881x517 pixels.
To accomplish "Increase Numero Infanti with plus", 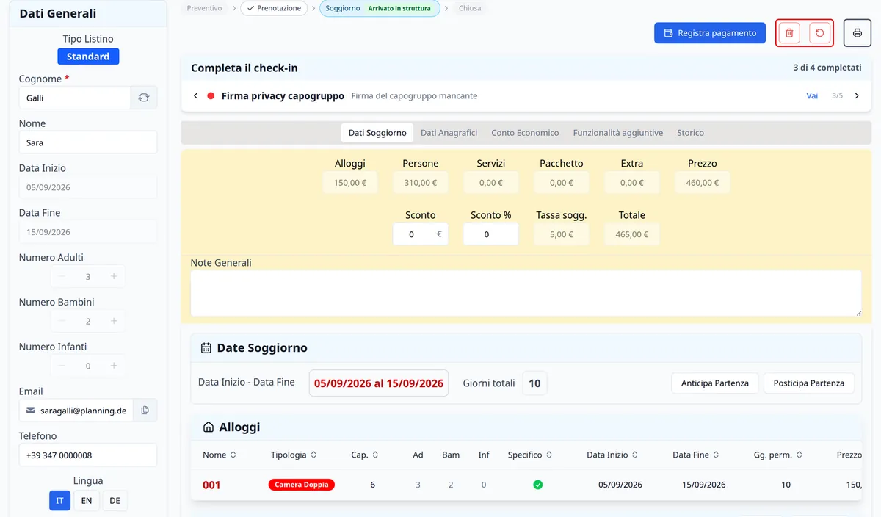I will [x=114, y=366].
